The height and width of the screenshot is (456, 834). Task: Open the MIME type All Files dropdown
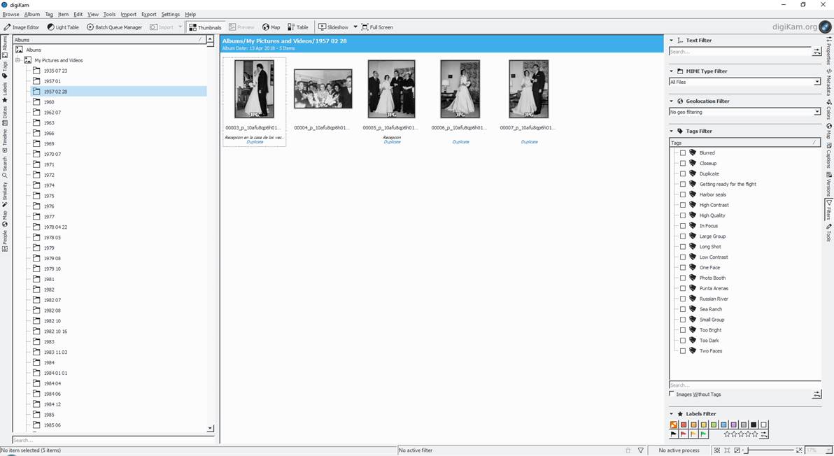744,82
